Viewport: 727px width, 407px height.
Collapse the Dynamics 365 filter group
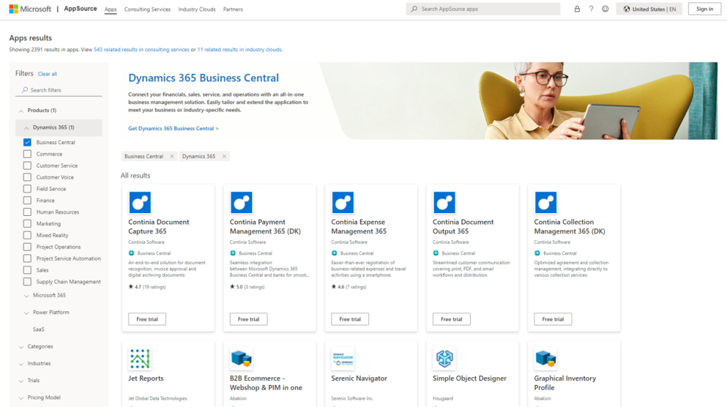click(x=26, y=128)
